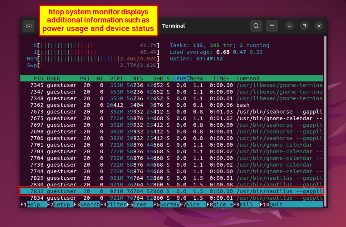This screenshot has height=227, width=346.
Task: Close the Terminal window
Action: click(319, 26)
